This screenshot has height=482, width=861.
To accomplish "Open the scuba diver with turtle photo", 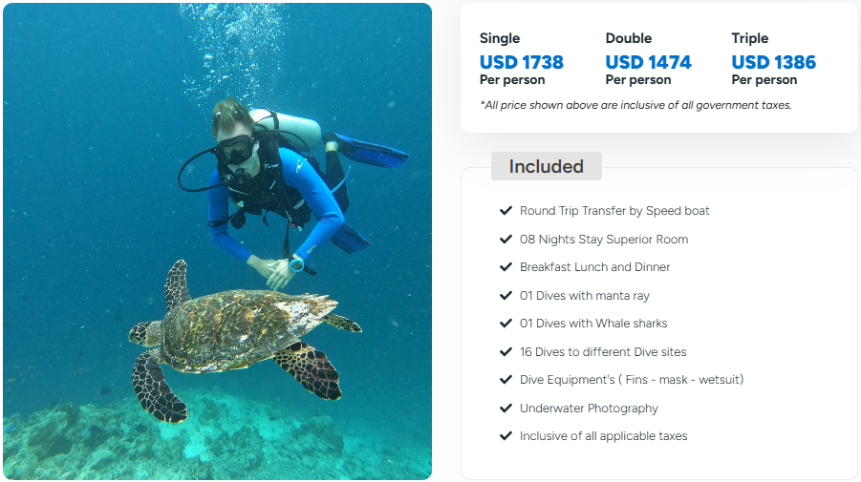I will click(217, 241).
